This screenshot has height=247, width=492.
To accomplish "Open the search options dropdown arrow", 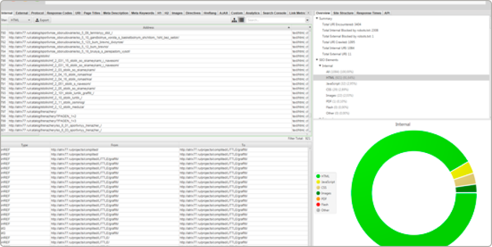I will [307, 20].
